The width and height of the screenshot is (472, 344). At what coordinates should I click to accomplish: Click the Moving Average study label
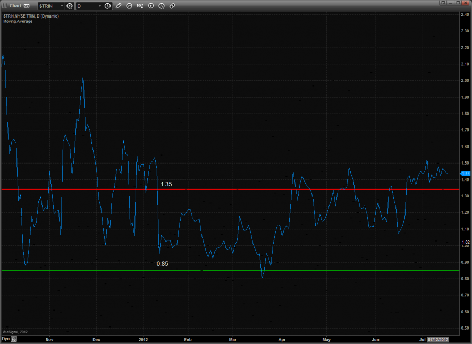tap(18, 21)
